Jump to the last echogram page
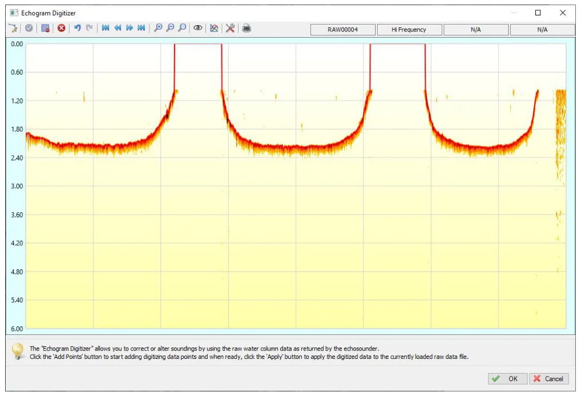Screen dimensions: 581x396 (x=141, y=28)
